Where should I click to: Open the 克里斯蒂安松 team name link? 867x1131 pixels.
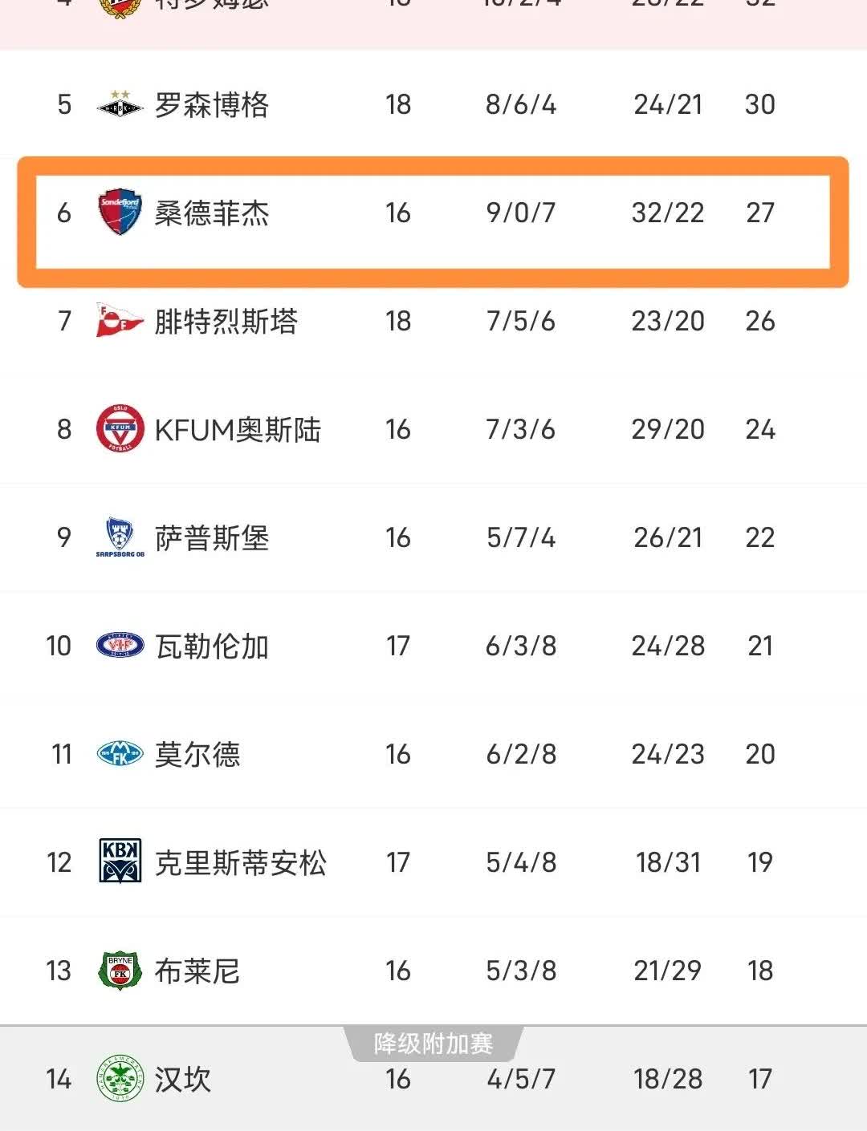pos(241,863)
